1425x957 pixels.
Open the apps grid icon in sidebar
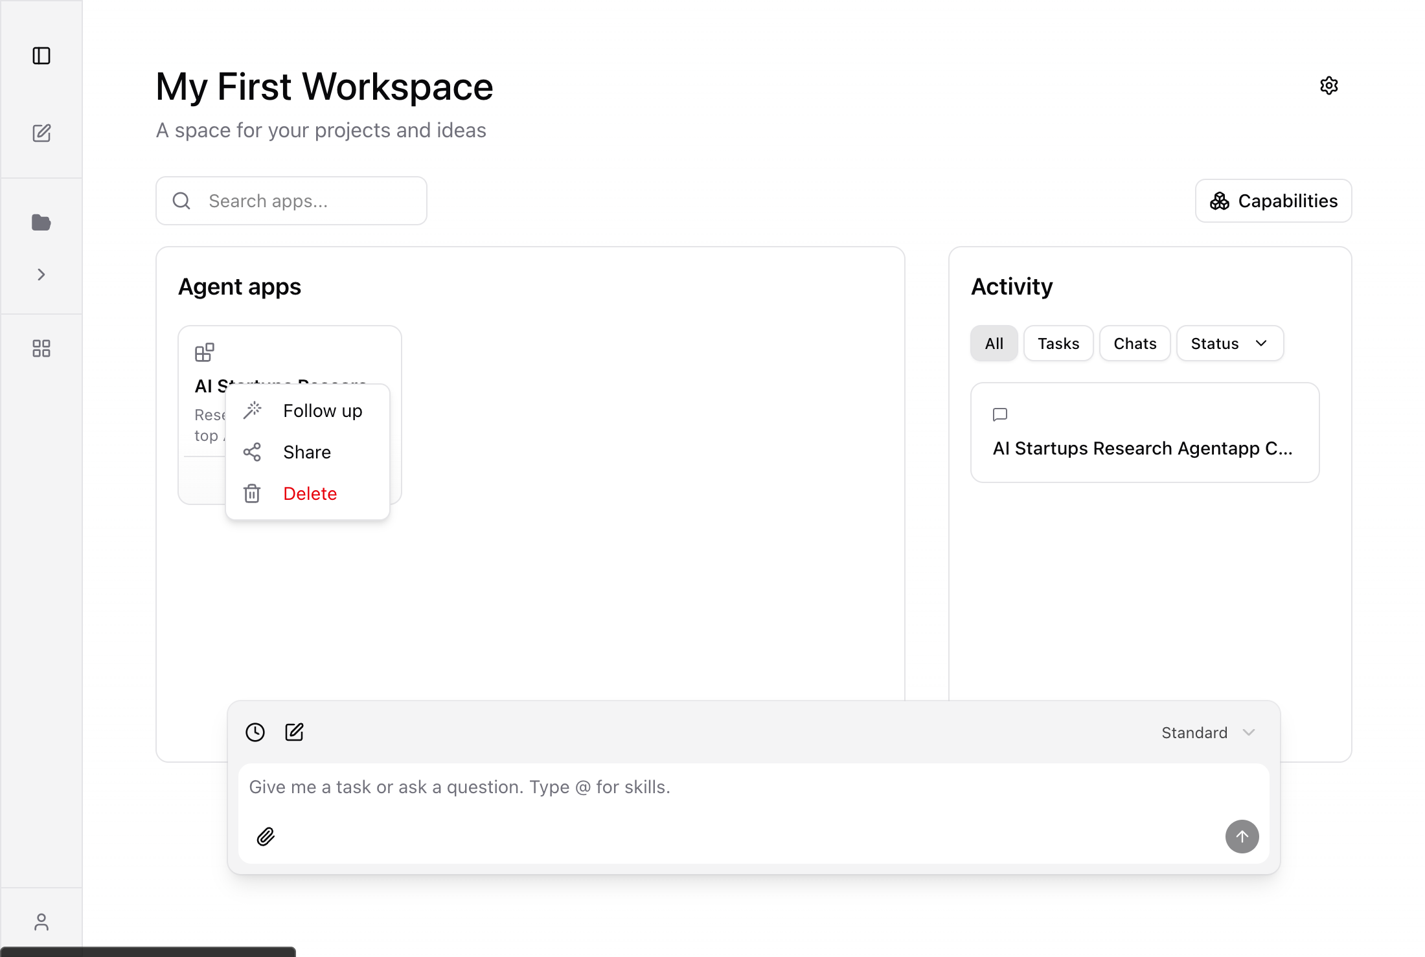point(41,349)
